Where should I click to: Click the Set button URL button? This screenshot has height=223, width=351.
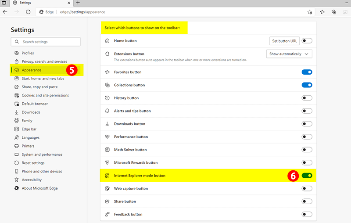[x=284, y=41]
